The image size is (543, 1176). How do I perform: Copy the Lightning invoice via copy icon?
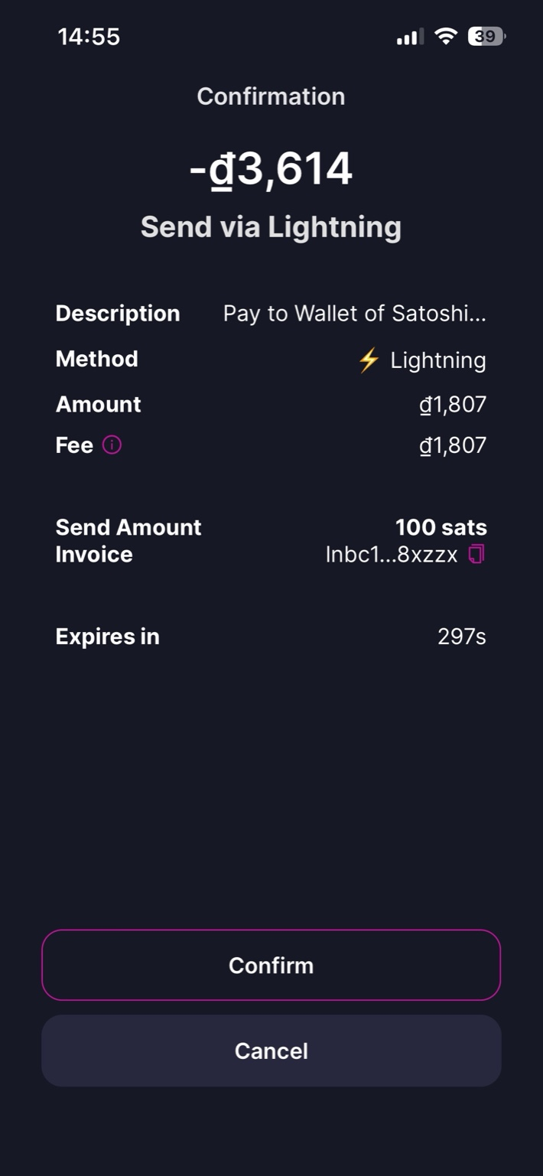[x=476, y=554]
